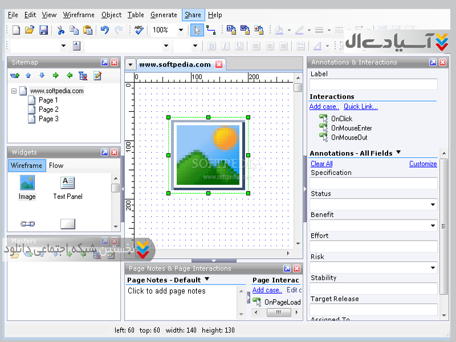Delete the page using the Sitemap toolbar
The image size is (456, 342).
[x=83, y=75]
